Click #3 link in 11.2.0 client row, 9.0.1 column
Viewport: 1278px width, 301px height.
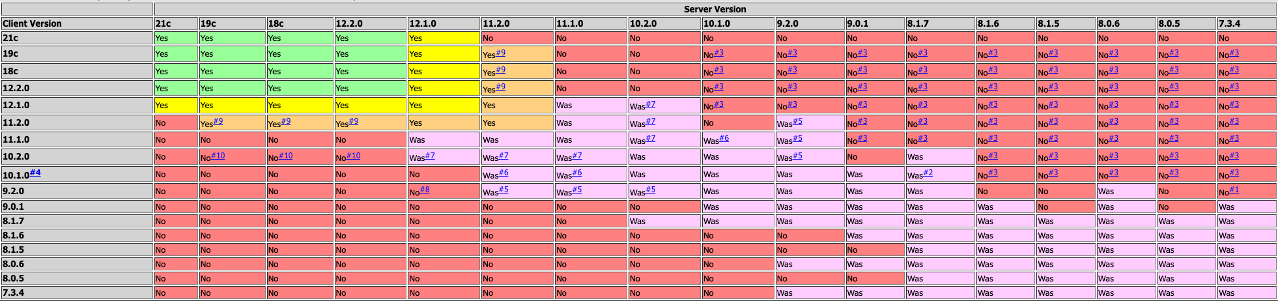pos(862,121)
